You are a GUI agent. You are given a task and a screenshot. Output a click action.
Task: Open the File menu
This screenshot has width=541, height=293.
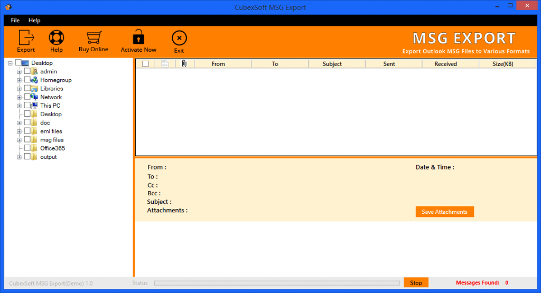click(15, 20)
